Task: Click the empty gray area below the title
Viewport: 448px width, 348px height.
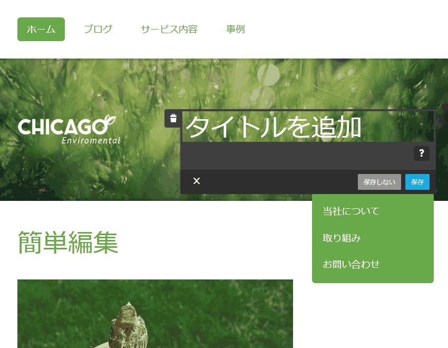Action: [295, 156]
